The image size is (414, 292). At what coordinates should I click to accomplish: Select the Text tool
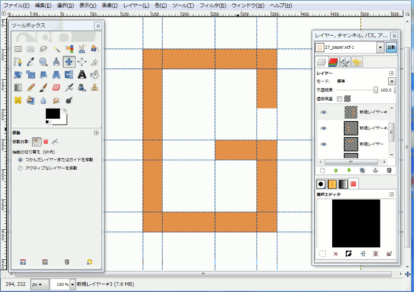click(81, 74)
